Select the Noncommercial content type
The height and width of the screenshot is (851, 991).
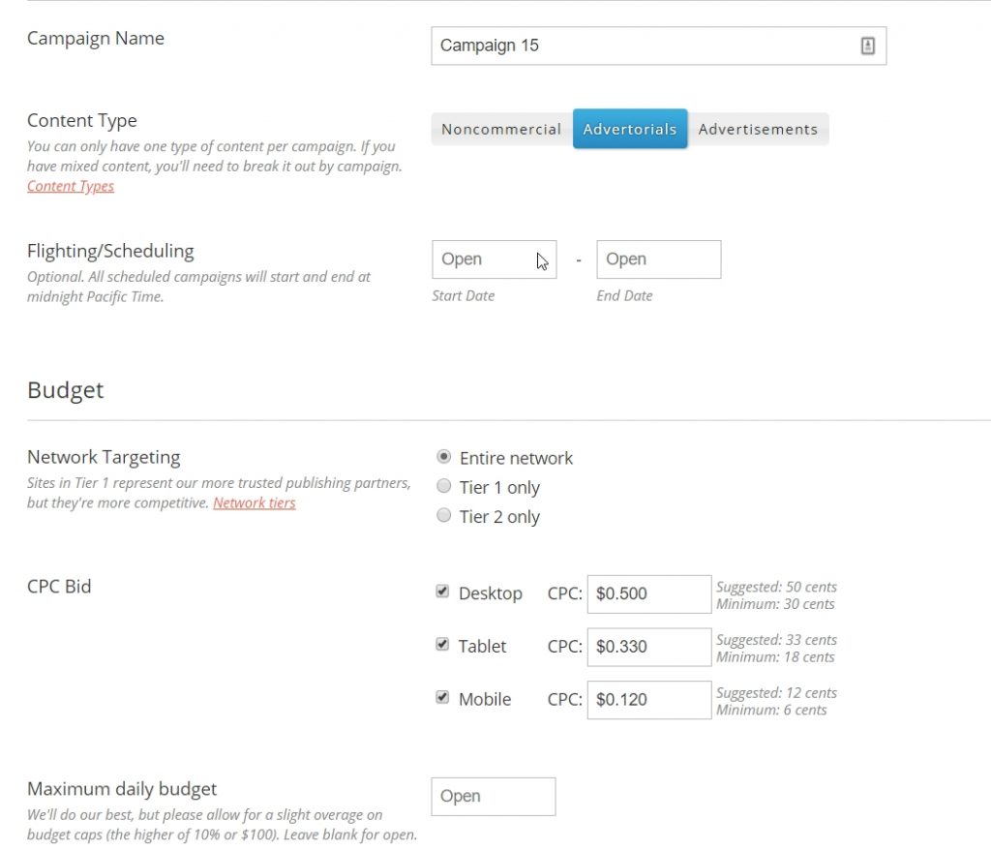pyautogui.click(x=501, y=129)
